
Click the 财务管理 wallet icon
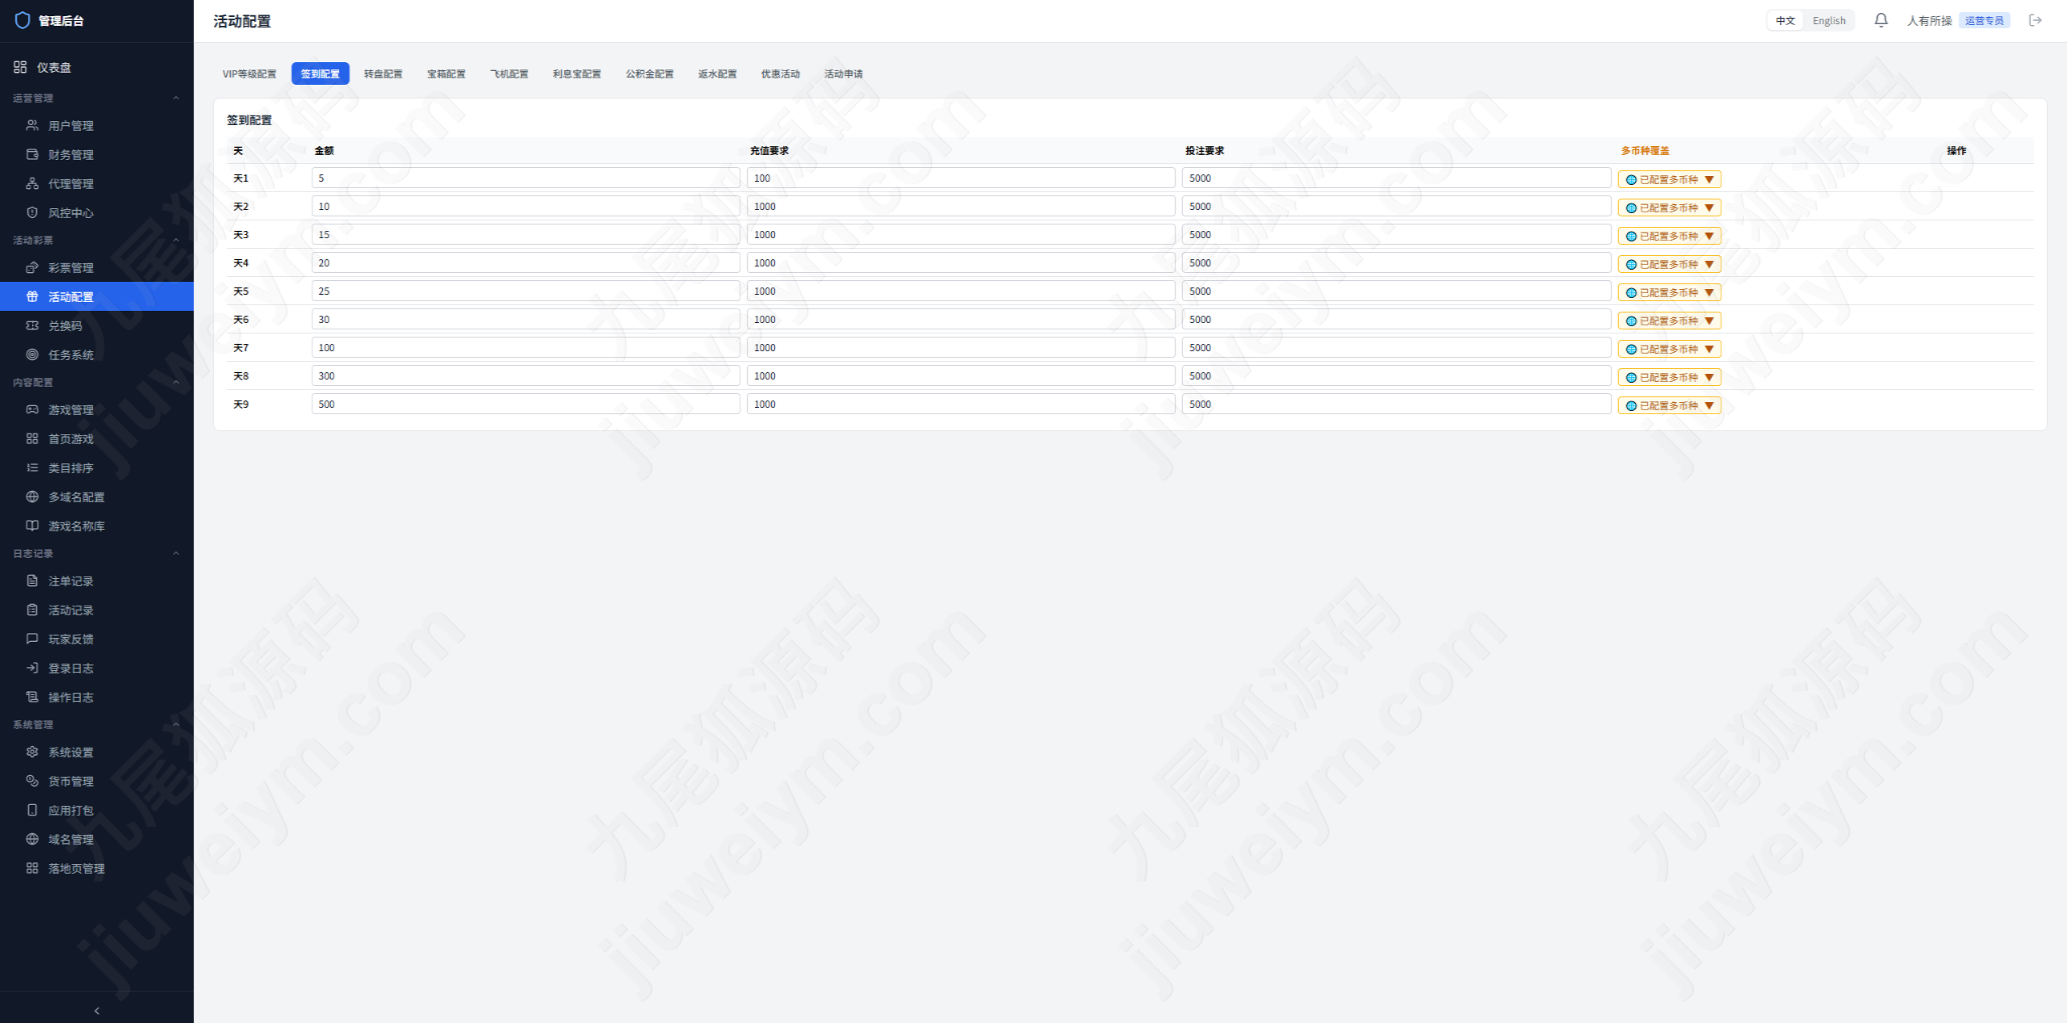pyautogui.click(x=32, y=154)
